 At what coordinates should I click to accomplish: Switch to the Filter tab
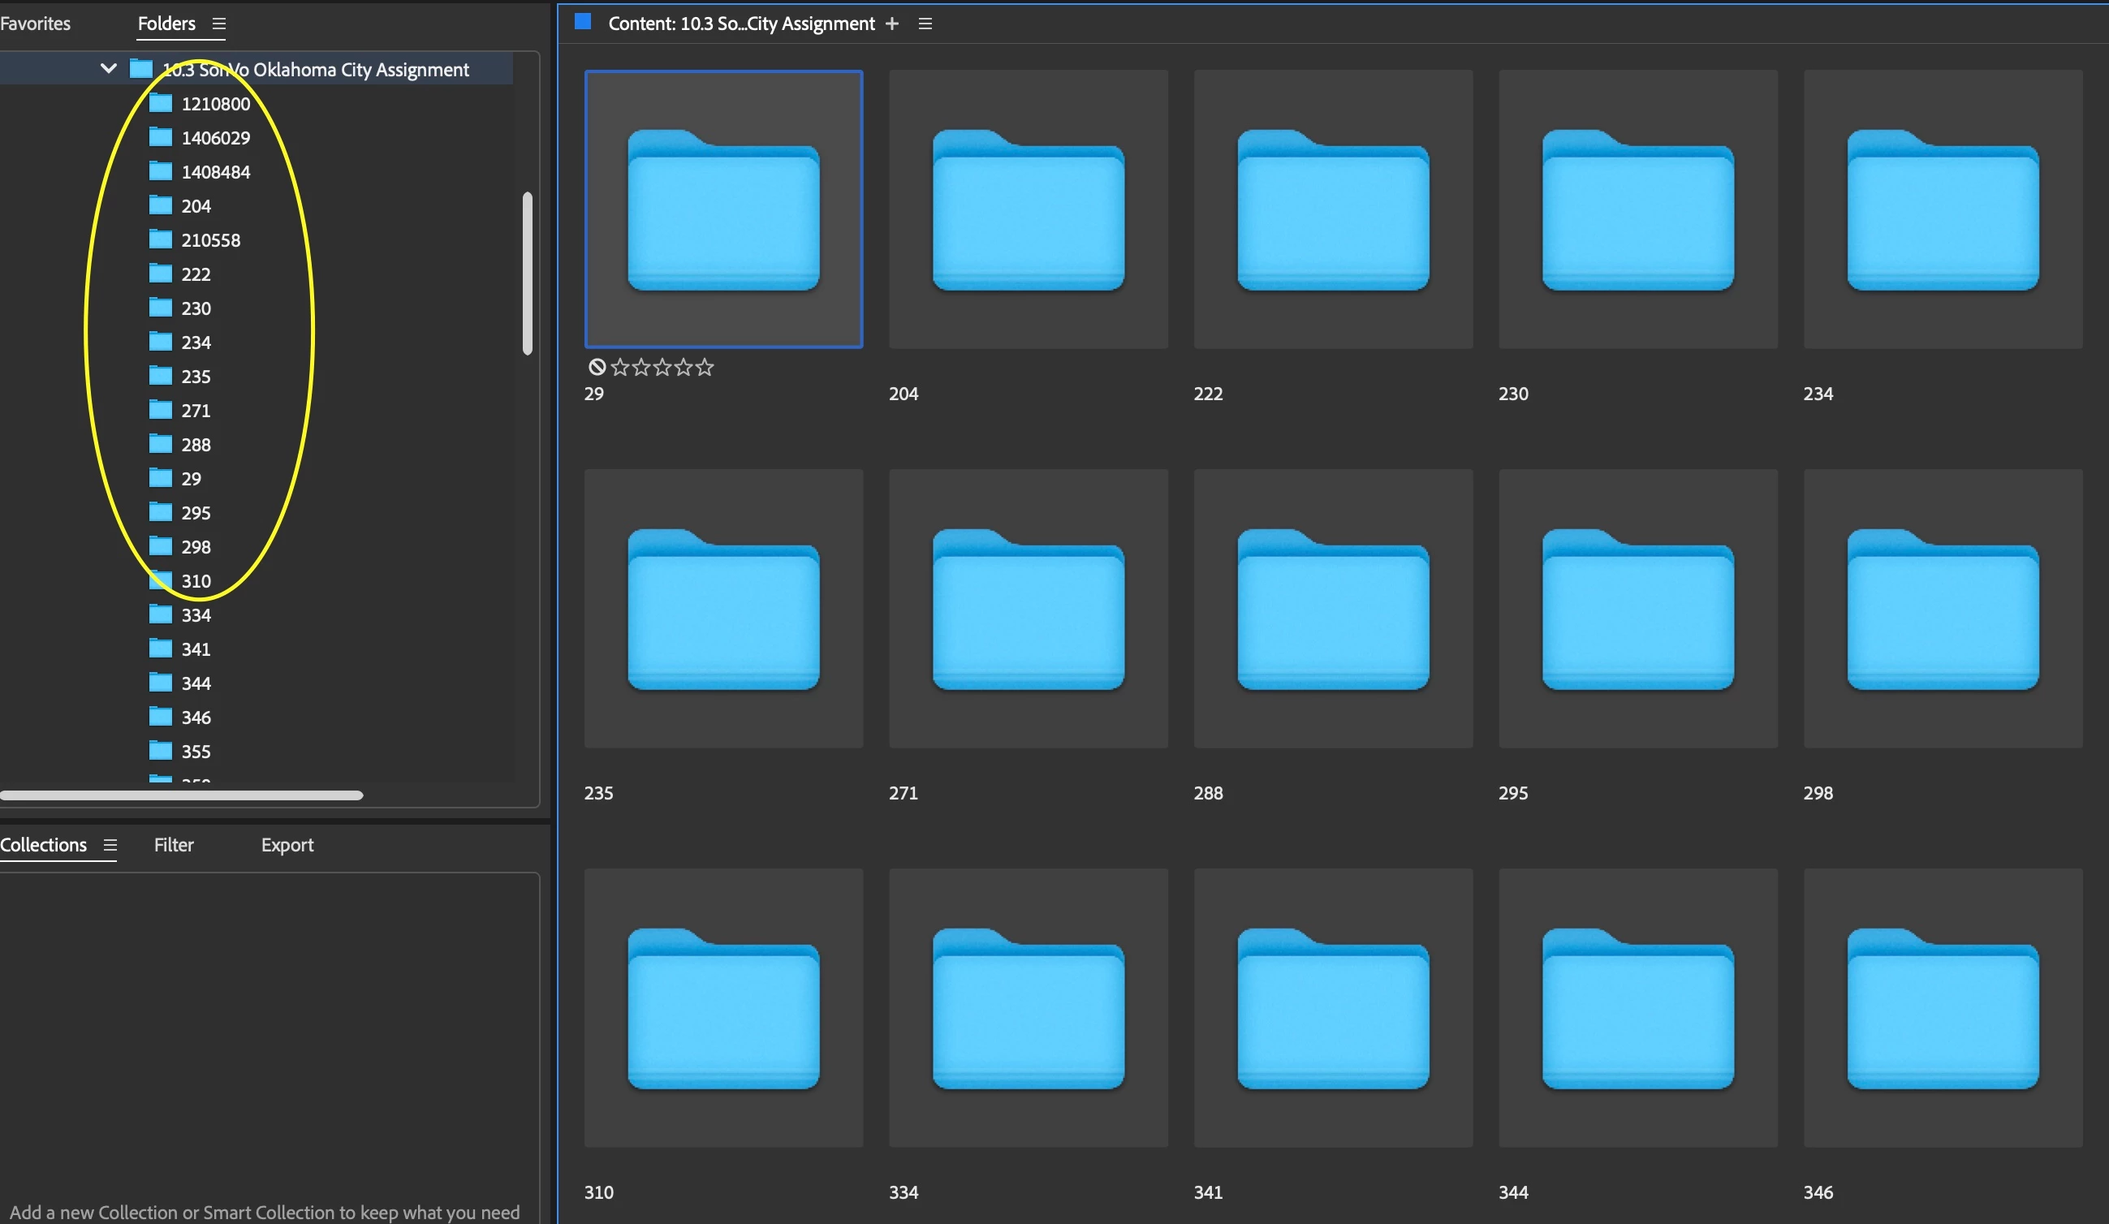tap(173, 845)
